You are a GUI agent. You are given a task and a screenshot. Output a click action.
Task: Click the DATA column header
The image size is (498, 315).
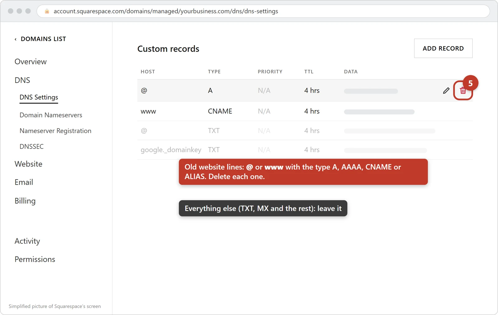click(351, 72)
